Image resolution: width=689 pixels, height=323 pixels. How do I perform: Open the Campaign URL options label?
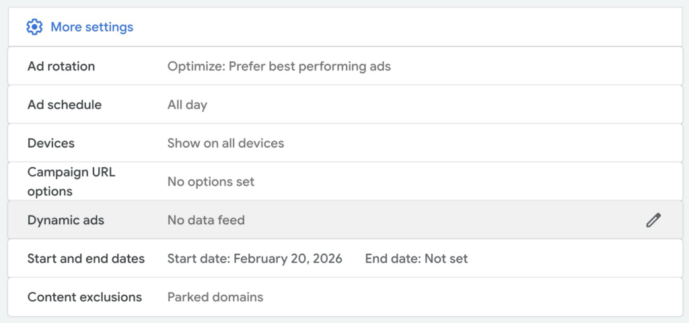tap(71, 181)
